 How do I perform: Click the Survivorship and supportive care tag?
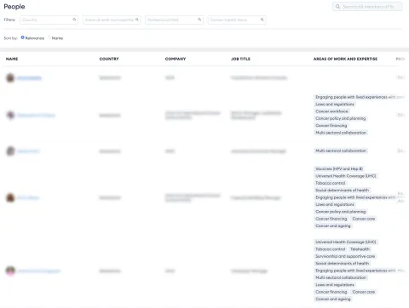(x=345, y=256)
